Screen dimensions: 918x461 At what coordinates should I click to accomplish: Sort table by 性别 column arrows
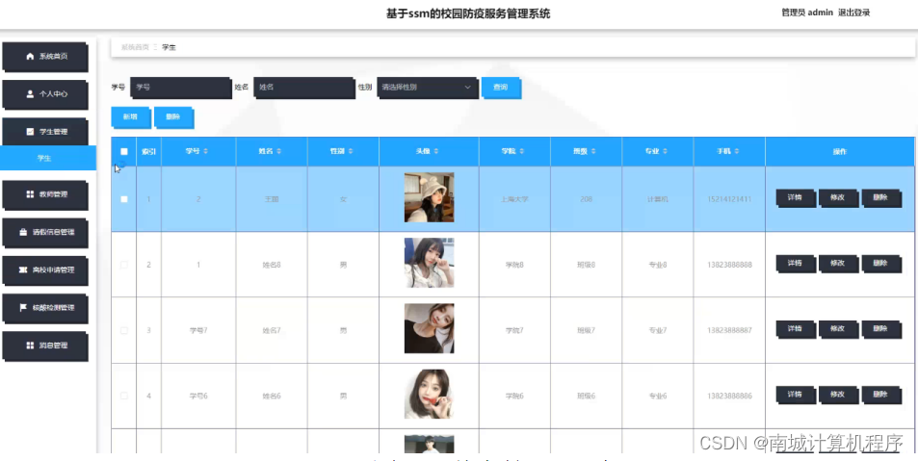point(351,151)
